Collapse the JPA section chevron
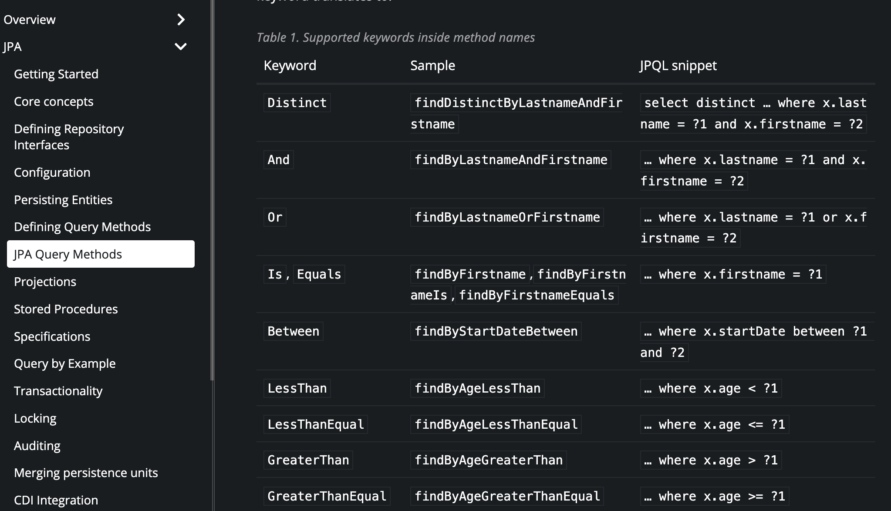Viewport: 891px width, 511px height. pyautogui.click(x=180, y=47)
